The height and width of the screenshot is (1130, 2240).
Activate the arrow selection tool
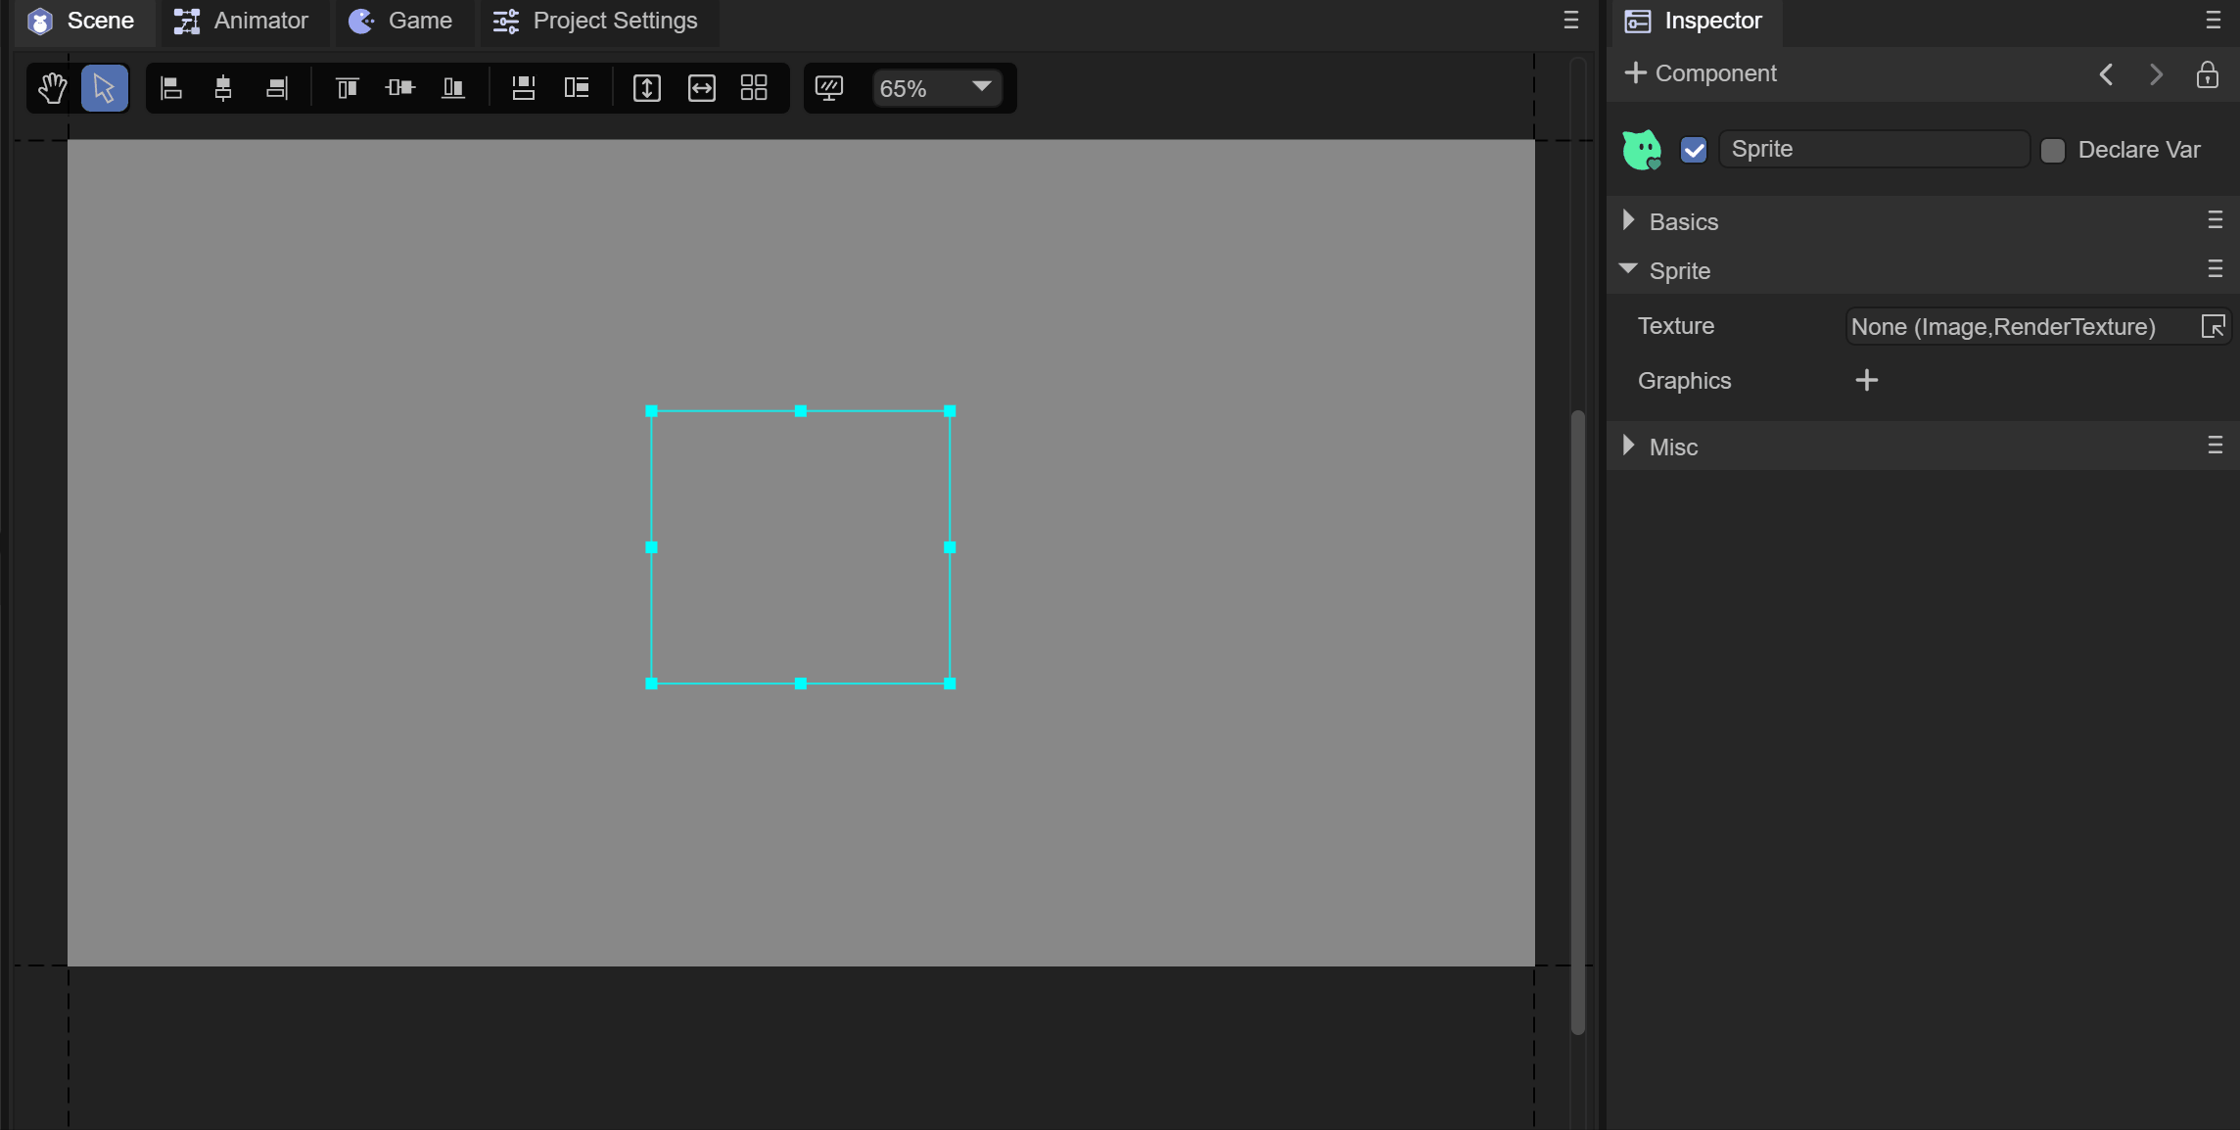[105, 88]
